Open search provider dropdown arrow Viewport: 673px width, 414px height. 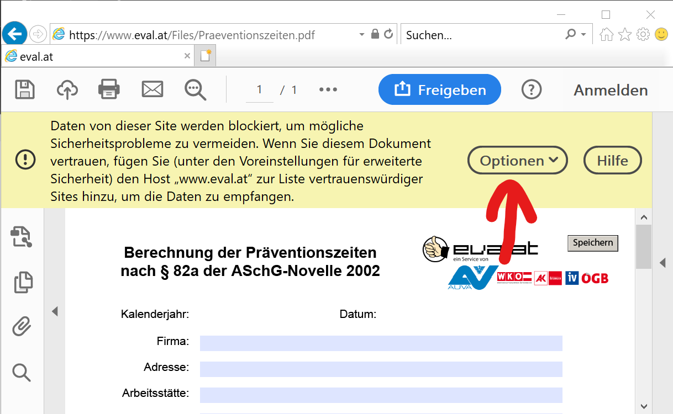point(583,34)
